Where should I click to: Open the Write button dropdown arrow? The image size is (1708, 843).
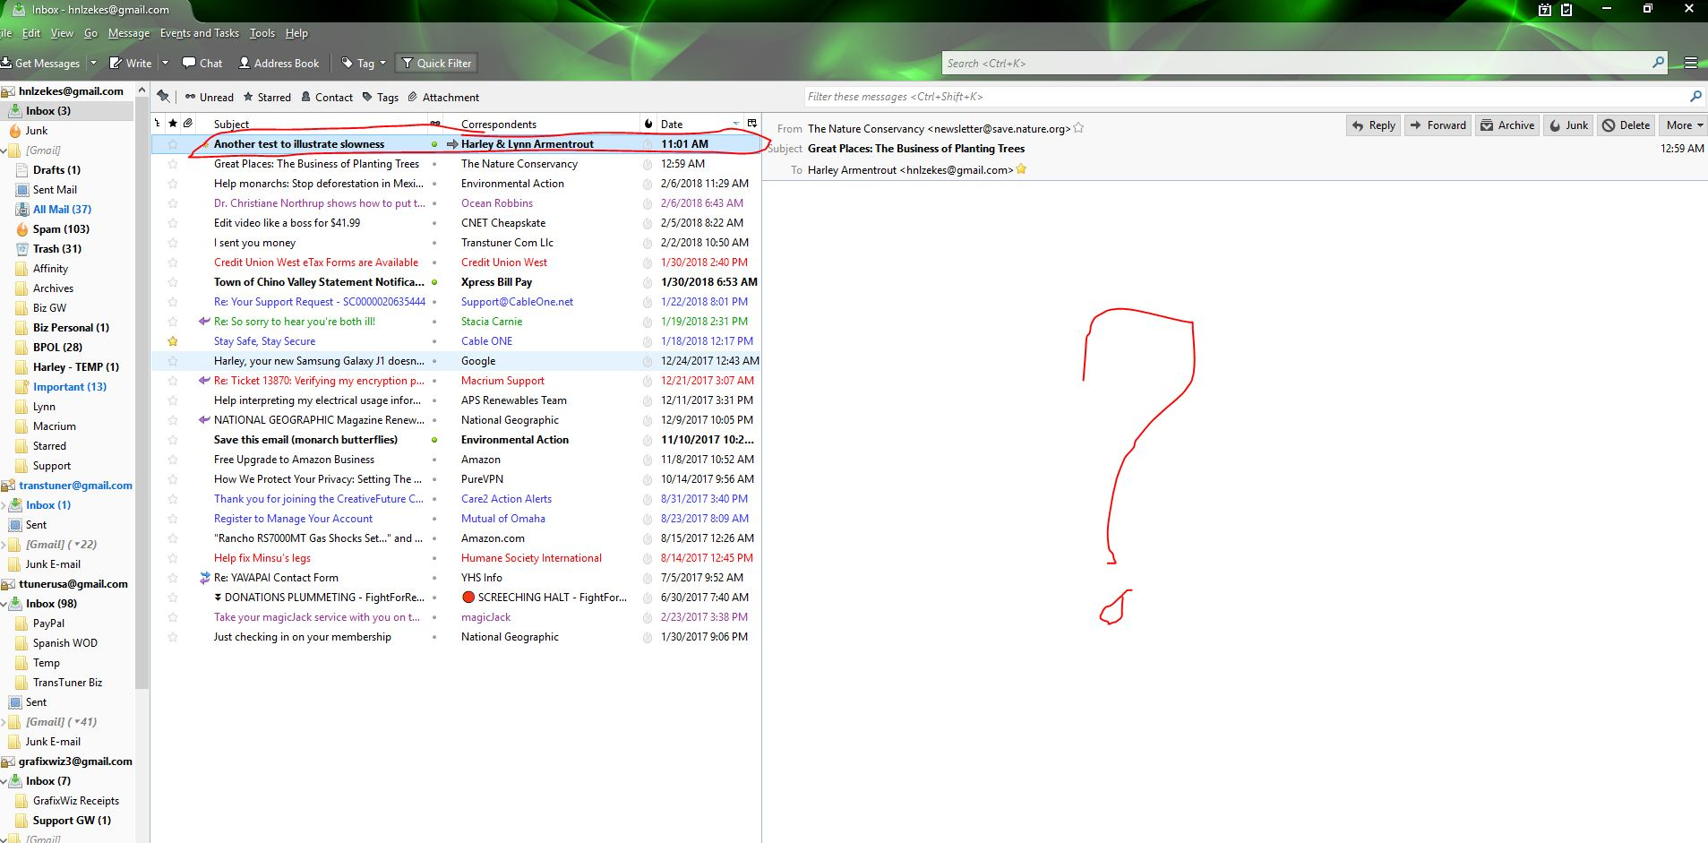click(165, 63)
